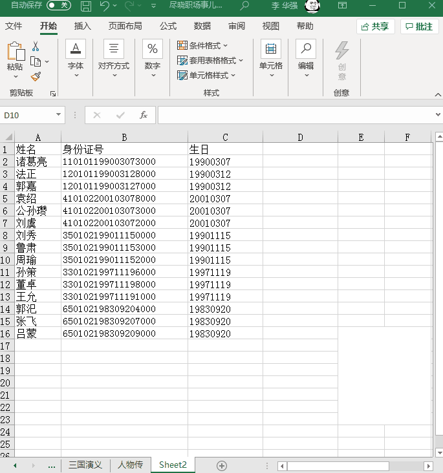Click the cell containing 诸葛亮
Image resolution: width=443 pixels, height=473 pixels.
pyautogui.click(x=38, y=162)
